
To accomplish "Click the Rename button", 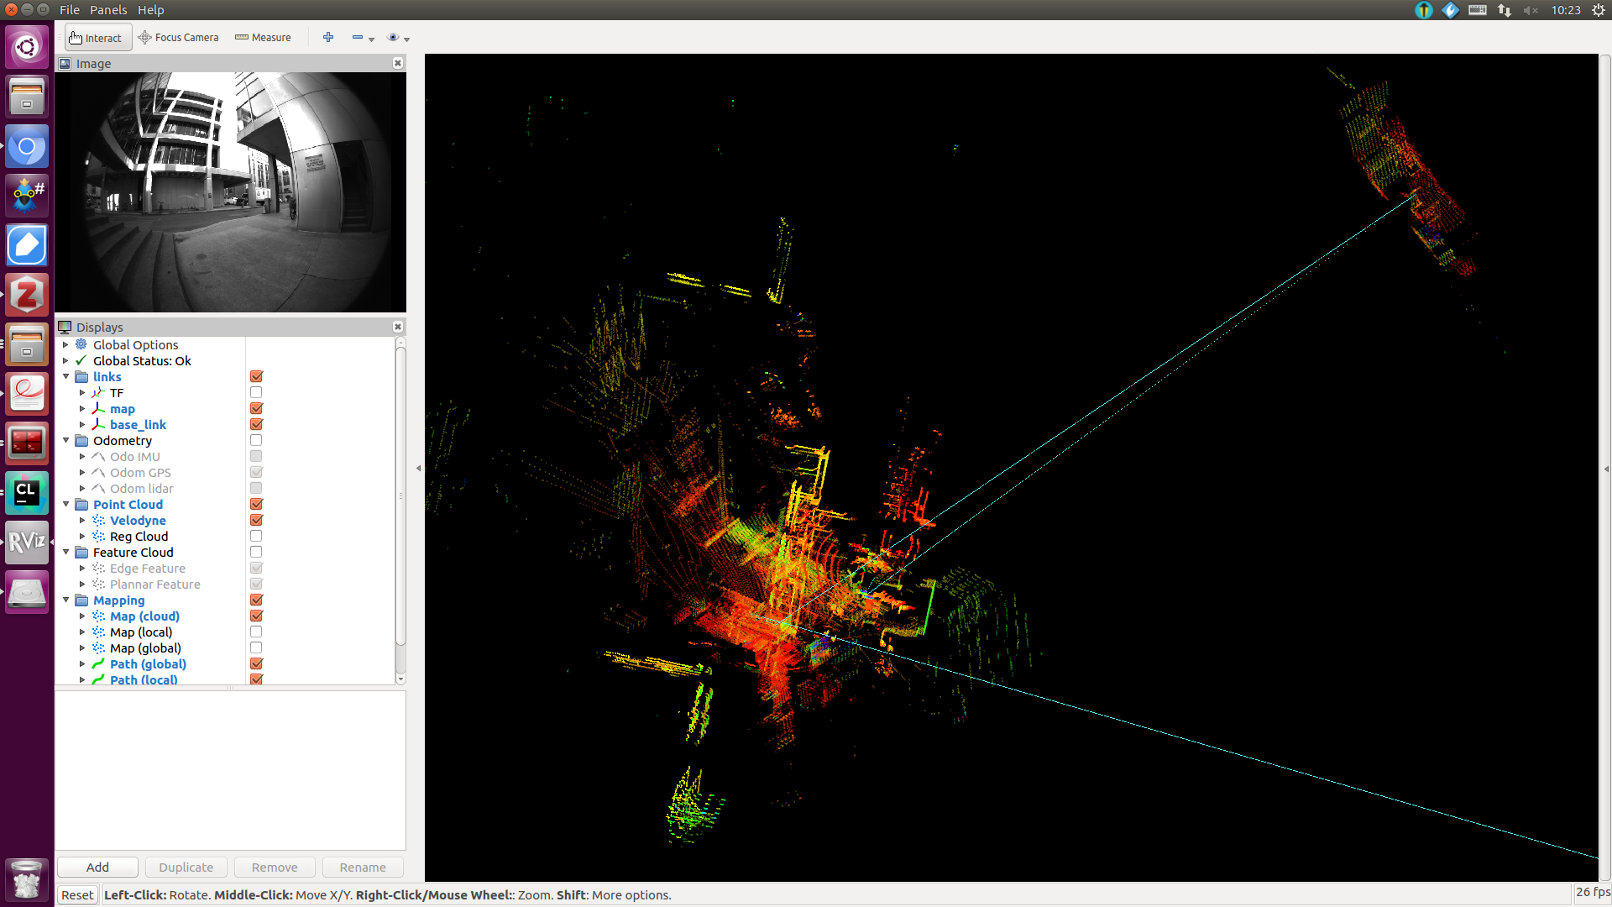I will coord(362,867).
